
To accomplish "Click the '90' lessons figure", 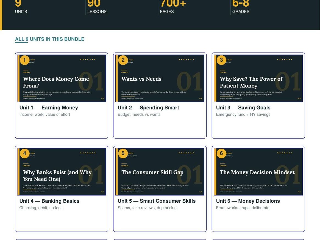I will click(94, 4).
